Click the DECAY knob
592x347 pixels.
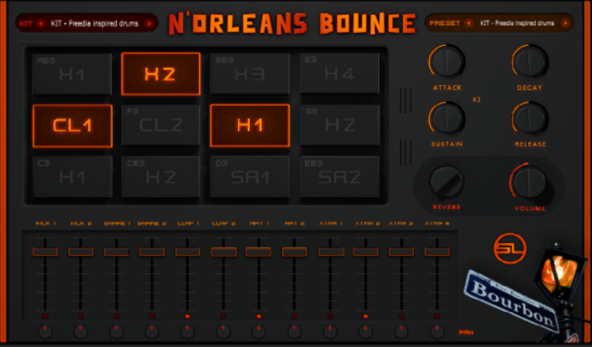(529, 61)
